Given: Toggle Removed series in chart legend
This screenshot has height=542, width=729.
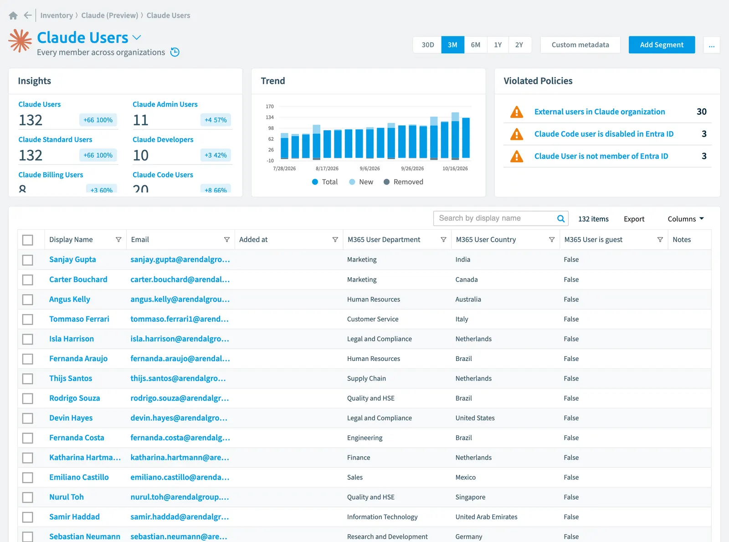Looking at the screenshot, I should coord(403,182).
